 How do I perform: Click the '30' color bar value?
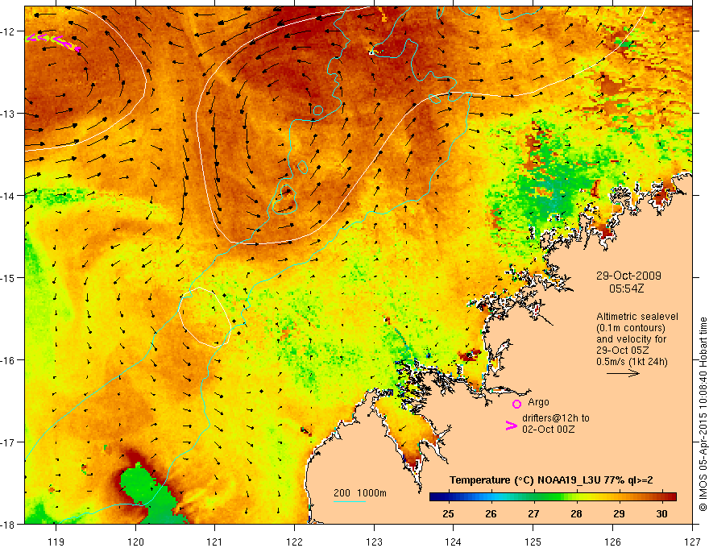(x=661, y=513)
